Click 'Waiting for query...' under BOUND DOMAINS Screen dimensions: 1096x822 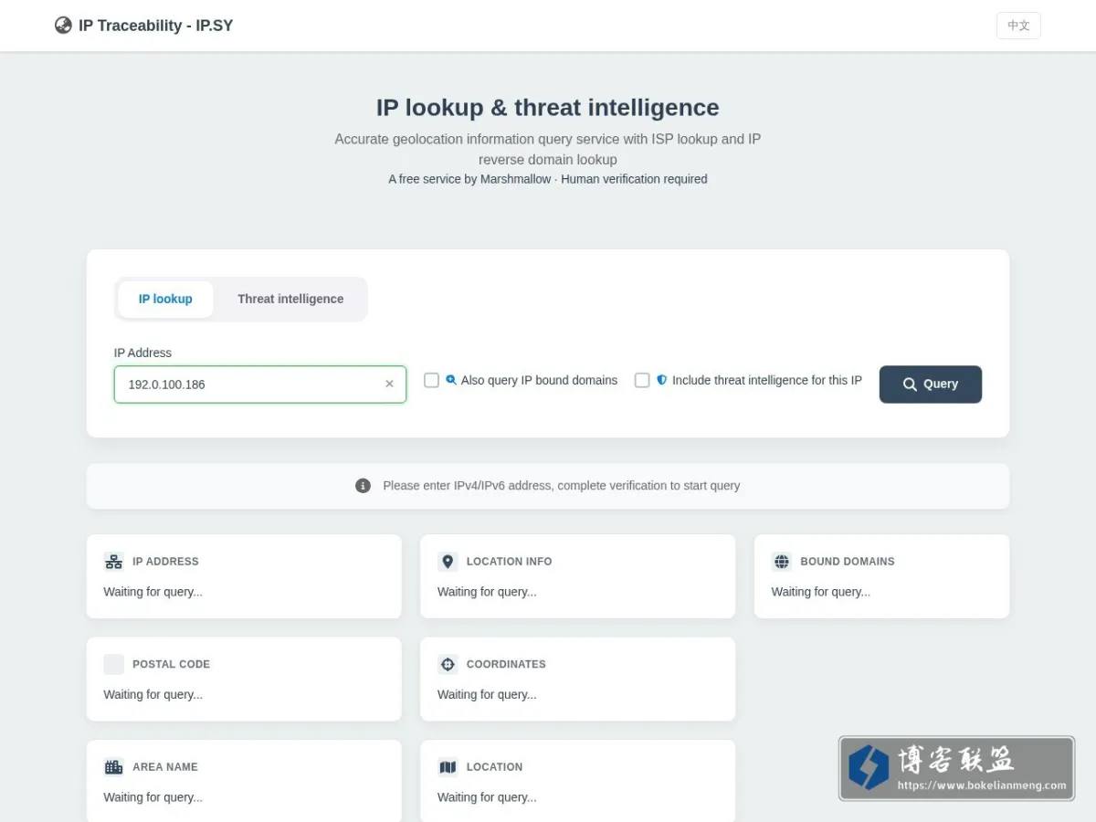pos(821,592)
